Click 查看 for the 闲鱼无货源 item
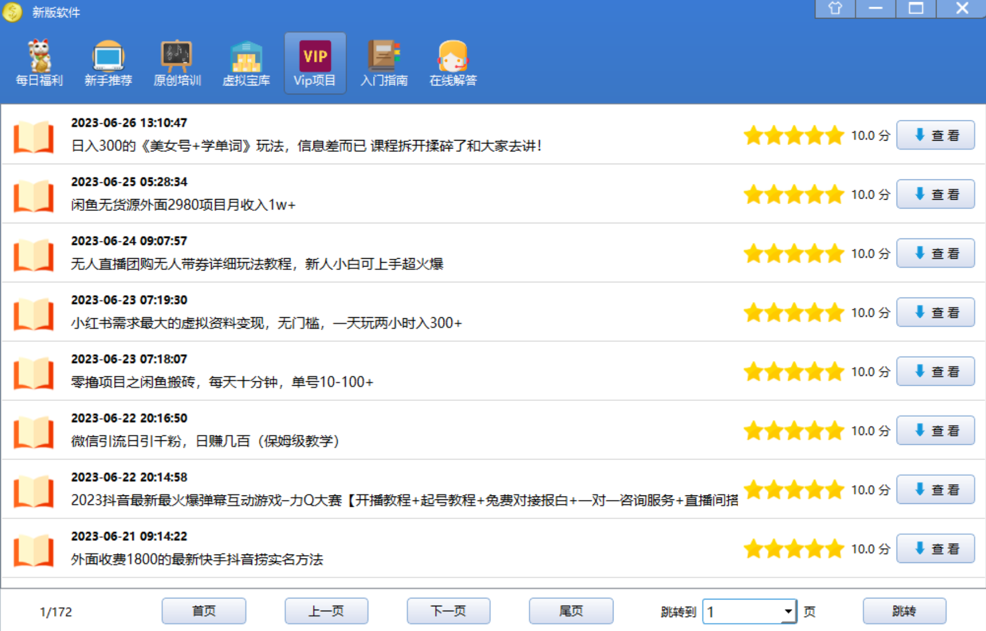986x631 pixels. (x=935, y=195)
